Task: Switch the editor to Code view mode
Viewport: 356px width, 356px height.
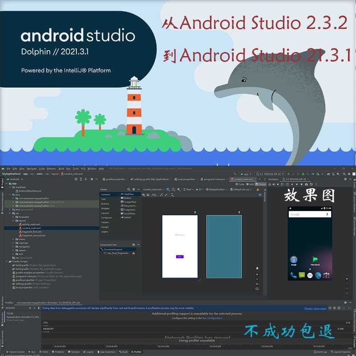Action: 241,184
